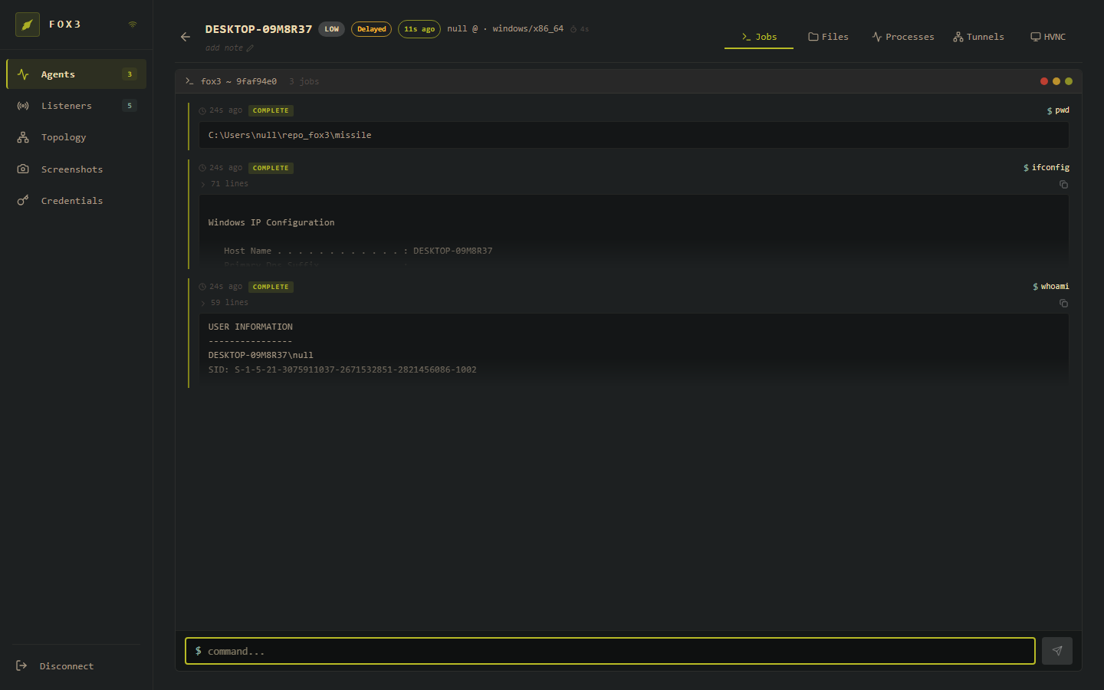Click the Host Name output line
The height and width of the screenshot is (690, 1104).
(x=358, y=251)
